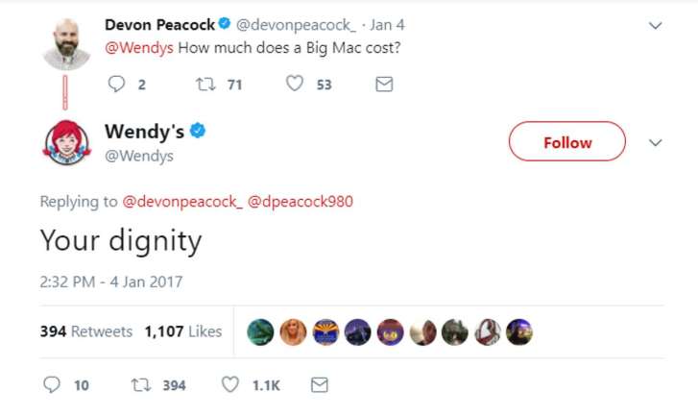Open dropdown arrow beside Follow button
The image size is (698, 416).
[x=656, y=142]
